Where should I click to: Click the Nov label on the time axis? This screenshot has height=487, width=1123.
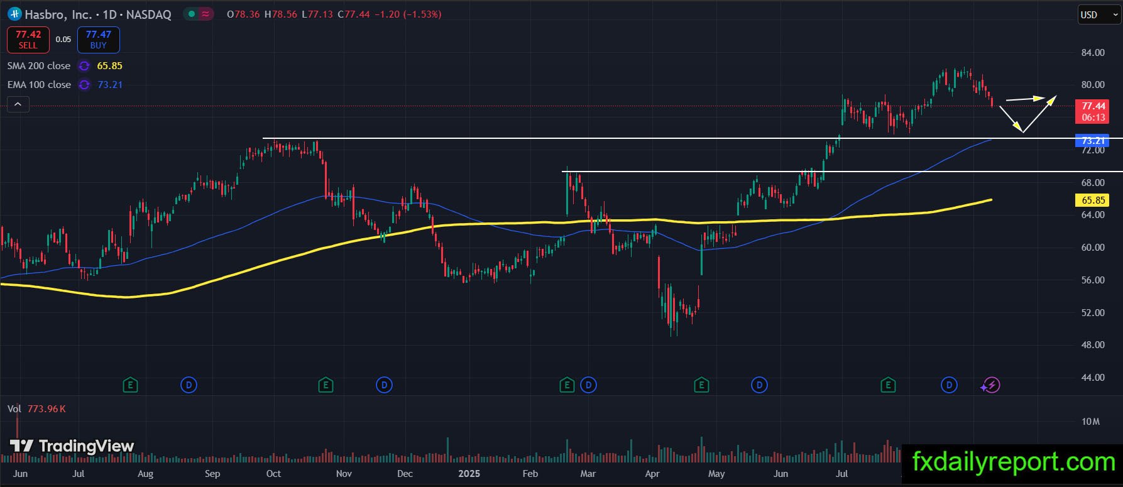pos(343,474)
